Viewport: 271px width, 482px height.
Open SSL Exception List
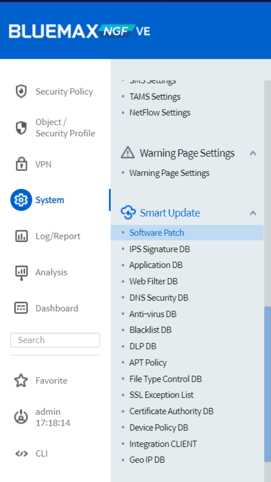pos(162,395)
